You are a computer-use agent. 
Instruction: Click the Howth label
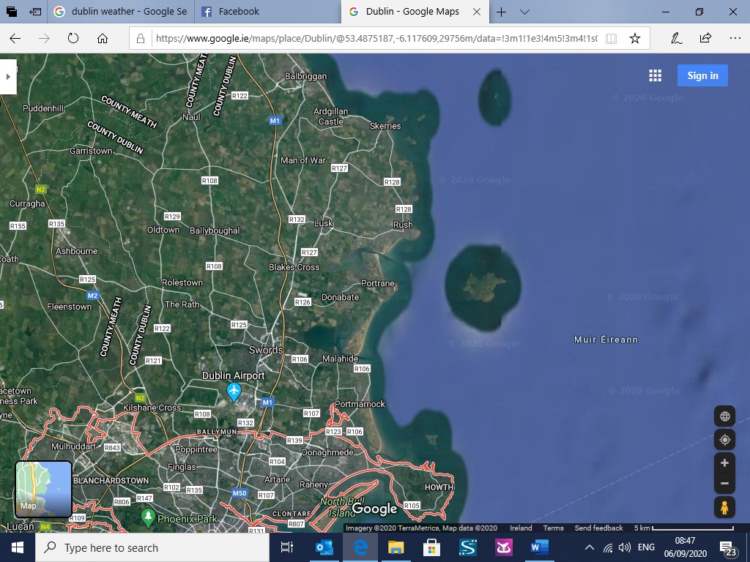coord(439,487)
